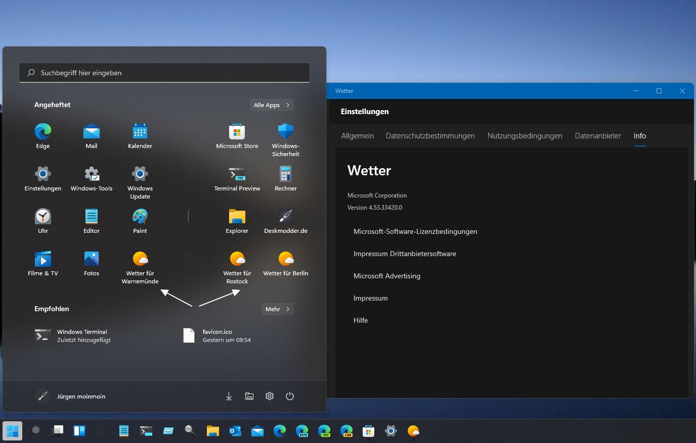Open the Wetter für Warnemünde tile
This screenshot has width=696, height=443.
tap(140, 267)
